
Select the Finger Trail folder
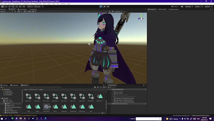pyautogui.click(x=10, y=106)
